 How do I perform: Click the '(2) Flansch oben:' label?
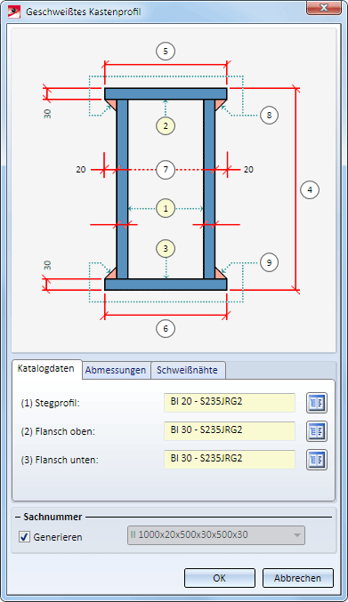coord(58,431)
